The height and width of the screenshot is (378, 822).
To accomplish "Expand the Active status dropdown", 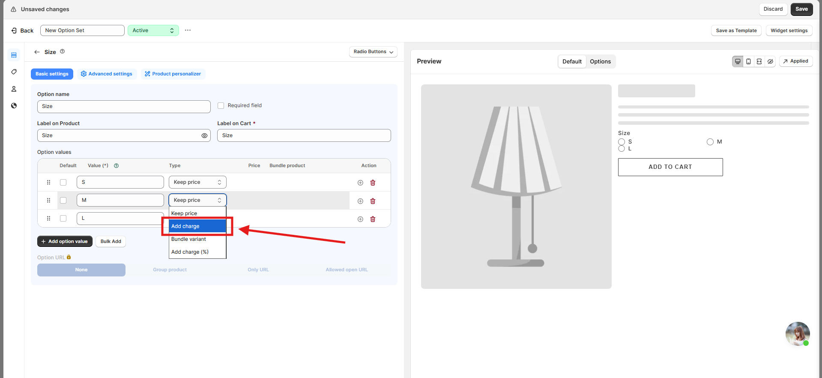I will [153, 30].
